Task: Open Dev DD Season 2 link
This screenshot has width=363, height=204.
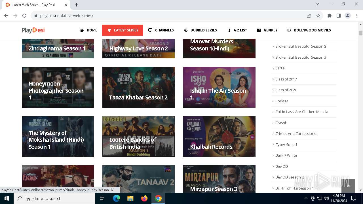Action: coord(290,177)
